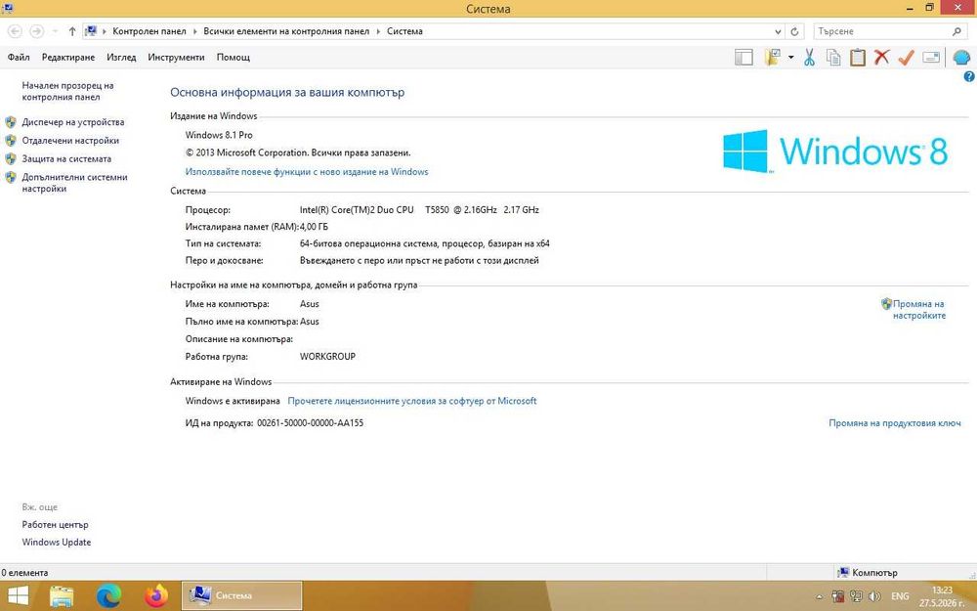This screenshot has height=611, width=977.
Task: Click the computer icon in address bar
Action: 91,31
